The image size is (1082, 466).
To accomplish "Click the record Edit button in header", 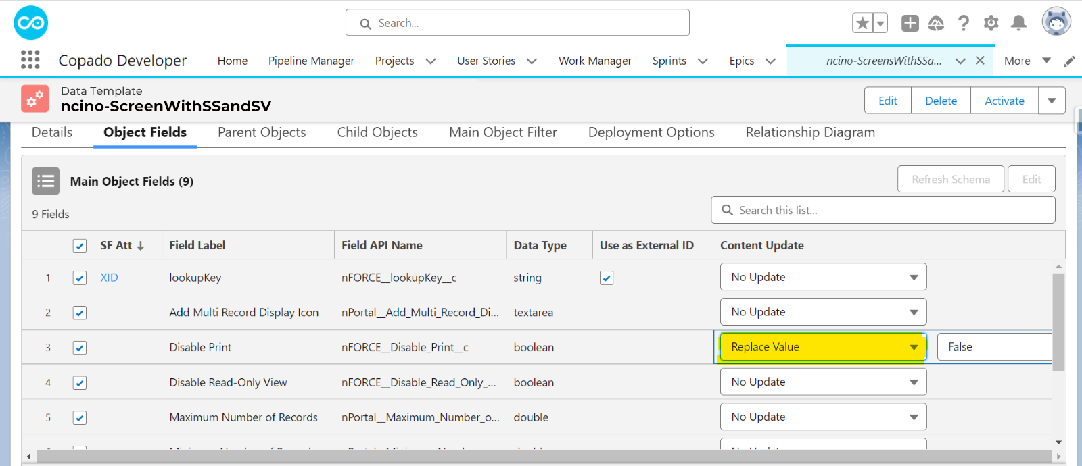I will [888, 101].
